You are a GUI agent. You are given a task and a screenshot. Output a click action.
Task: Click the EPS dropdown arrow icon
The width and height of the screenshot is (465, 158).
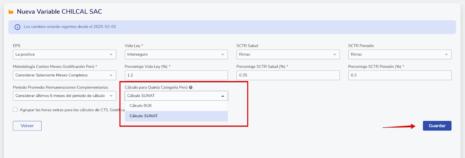111,54
